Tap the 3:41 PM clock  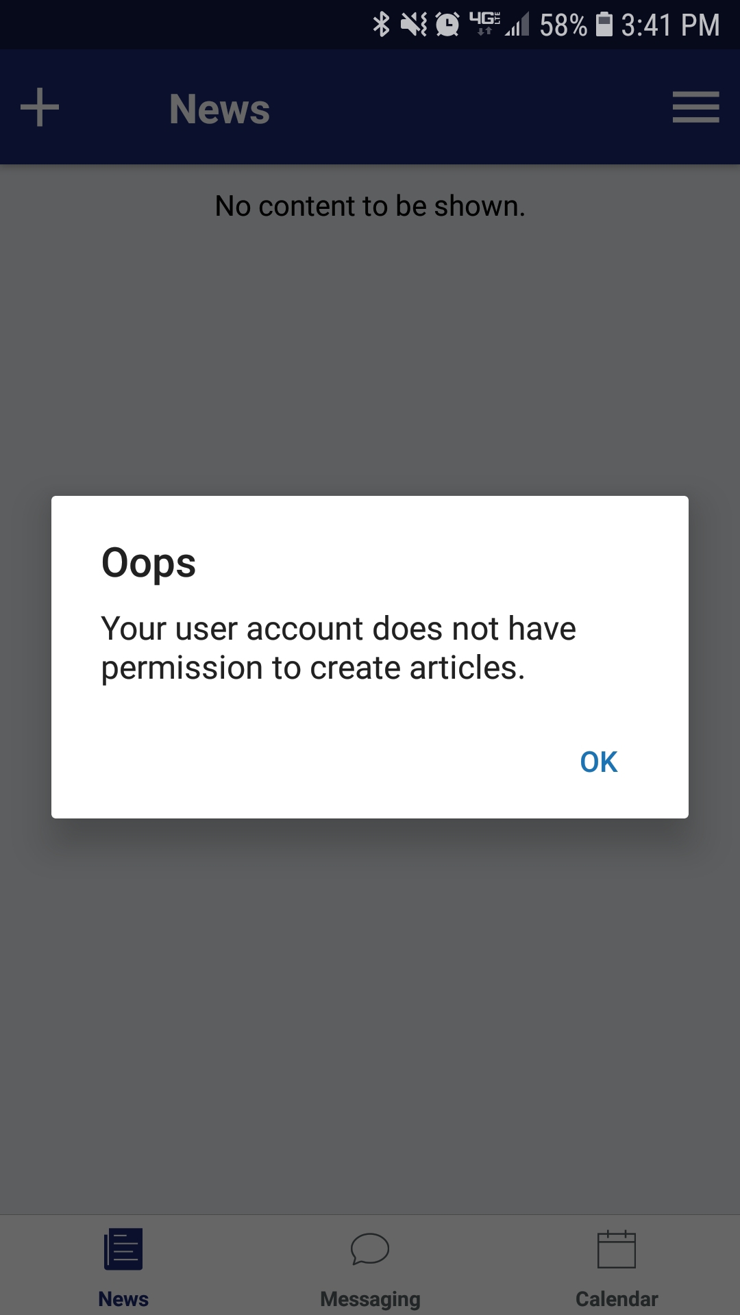[x=670, y=25]
